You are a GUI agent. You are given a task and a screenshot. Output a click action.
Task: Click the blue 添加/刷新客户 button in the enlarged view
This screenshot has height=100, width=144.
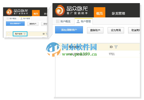tap(69, 30)
